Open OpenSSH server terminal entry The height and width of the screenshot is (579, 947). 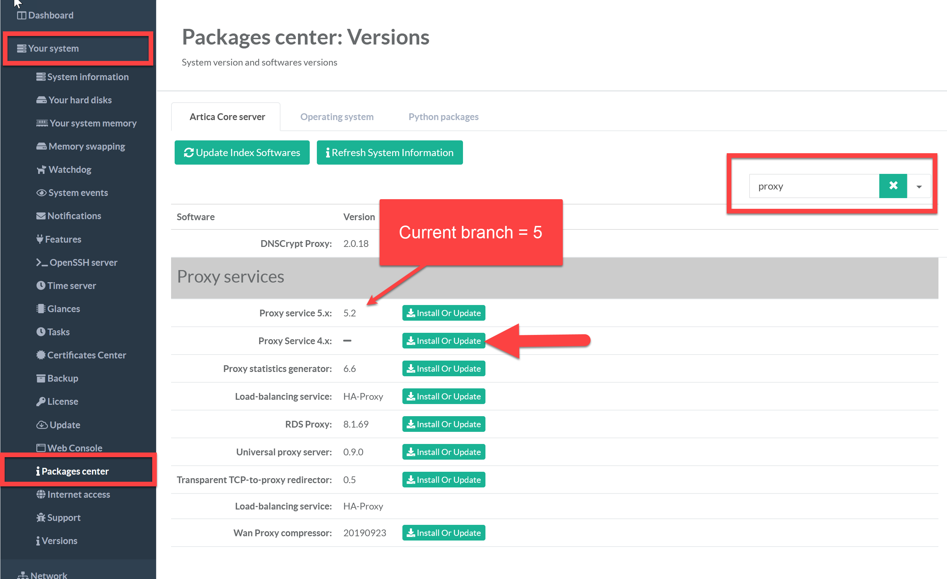pyautogui.click(x=83, y=262)
